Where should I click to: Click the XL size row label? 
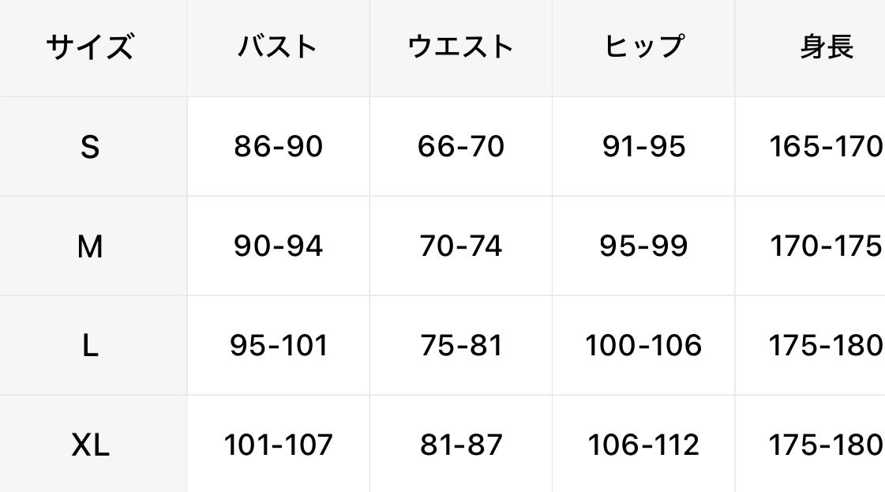[90, 445]
